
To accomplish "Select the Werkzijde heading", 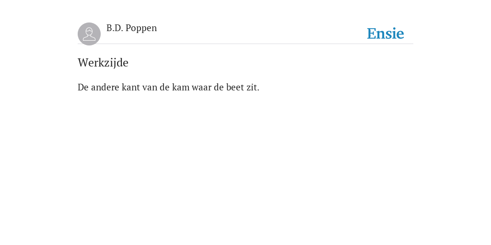I will click(103, 63).
